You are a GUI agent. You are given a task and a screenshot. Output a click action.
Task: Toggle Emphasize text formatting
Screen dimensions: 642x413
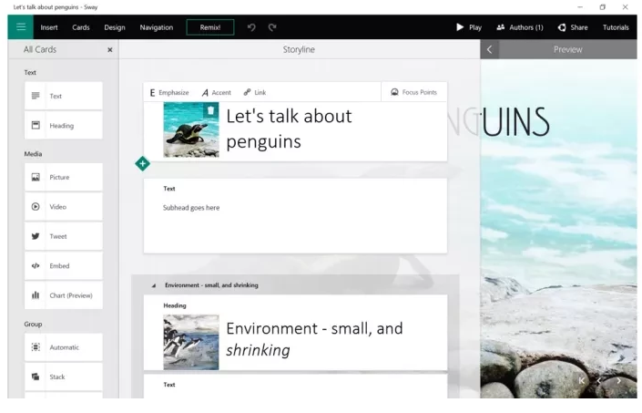click(x=169, y=92)
